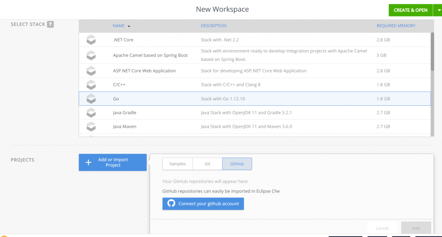This screenshot has height=237, width=442.
Task: Connect your github account
Action: point(203,204)
